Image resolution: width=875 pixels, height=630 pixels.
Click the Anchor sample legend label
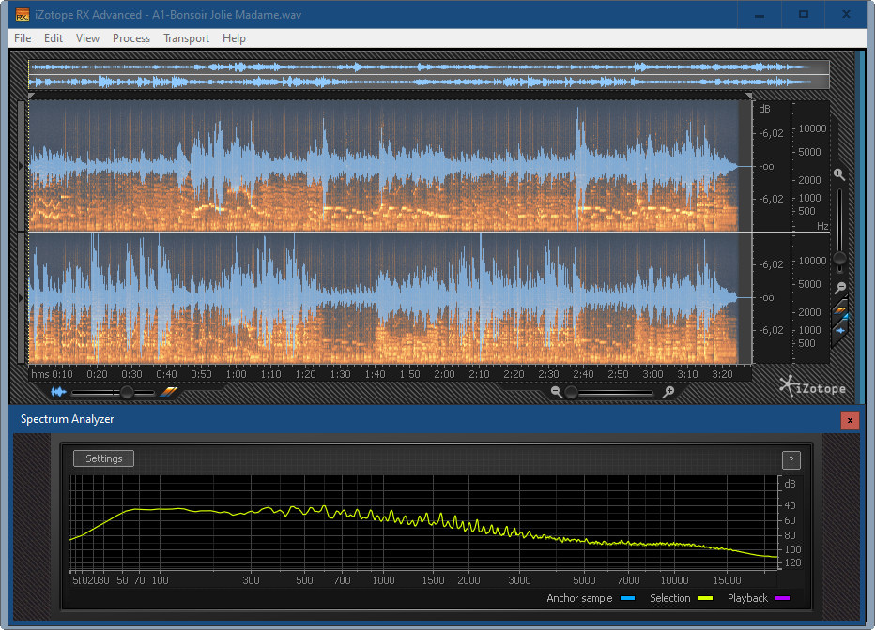pyautogui.click(x=579, y=598)
